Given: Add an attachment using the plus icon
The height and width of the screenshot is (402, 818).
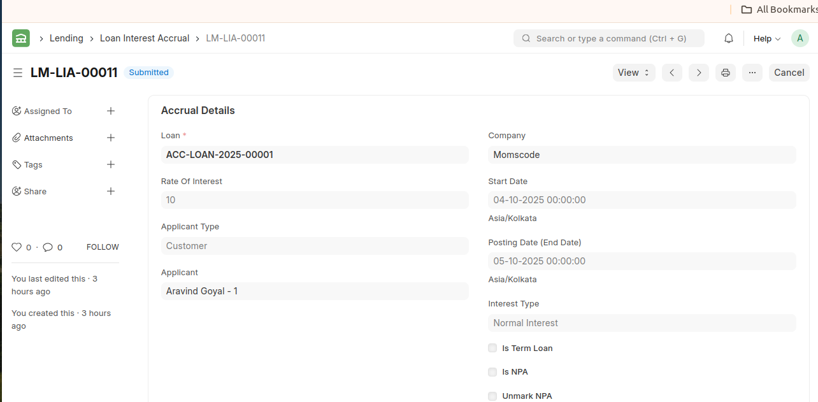Looking at the screenshot, I should tap(111, 138).
